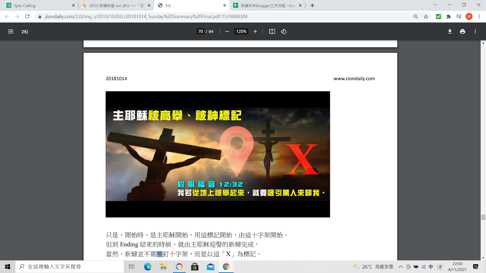Bookmark this page with star icon

coord(426,17)
